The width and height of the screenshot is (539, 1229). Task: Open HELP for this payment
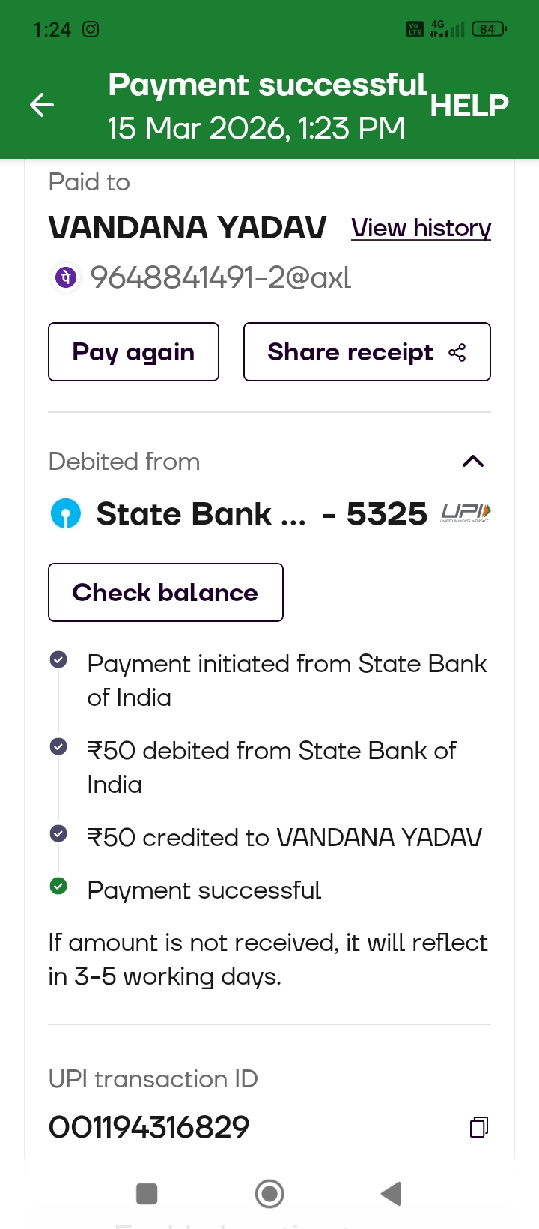[469, 106]
